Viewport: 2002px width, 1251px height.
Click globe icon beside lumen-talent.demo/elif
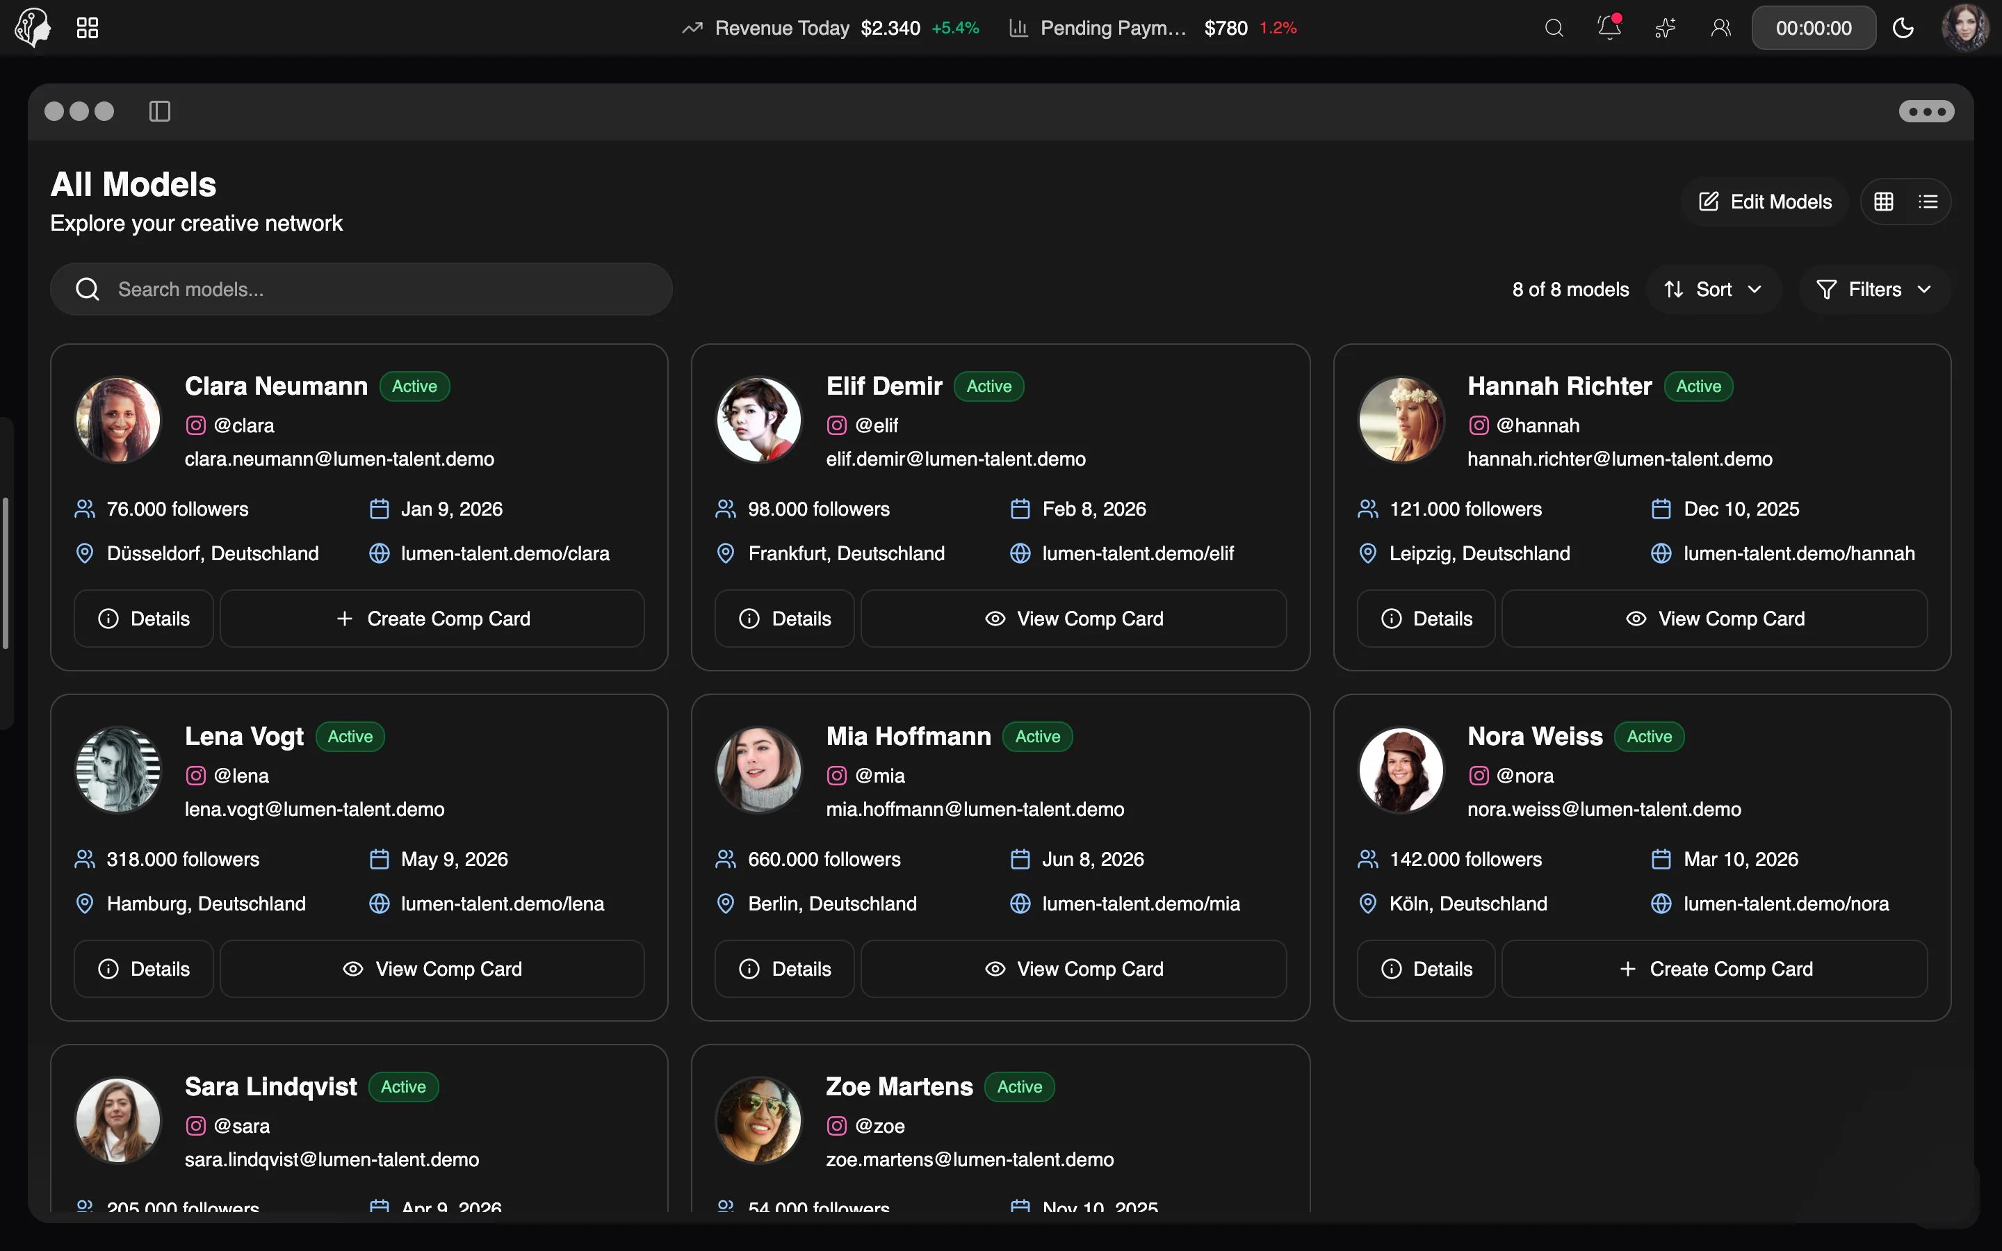(1020, 553)
